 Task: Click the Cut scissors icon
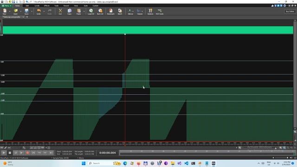60,11
